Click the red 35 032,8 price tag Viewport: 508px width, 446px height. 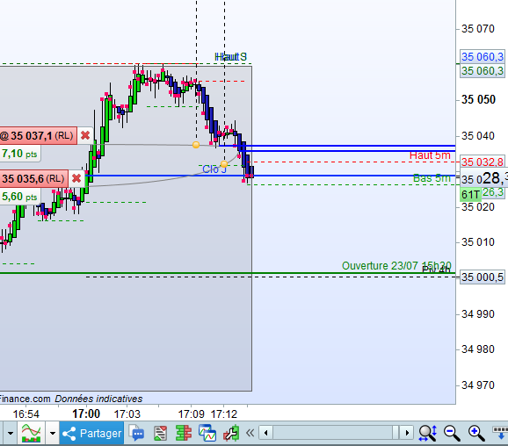coord(483,162)
